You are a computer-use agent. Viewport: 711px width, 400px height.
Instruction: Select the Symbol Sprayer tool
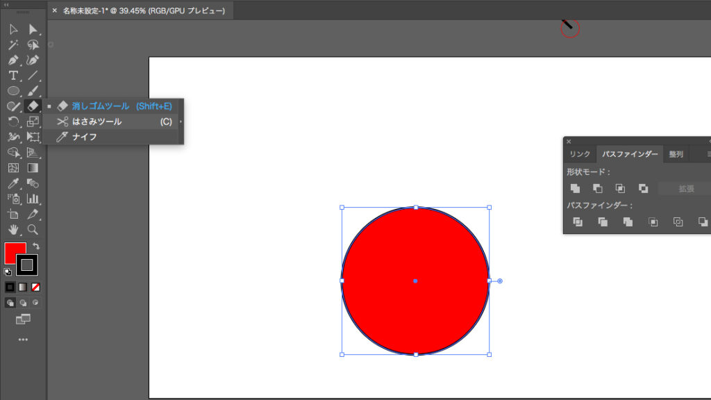click(13, 199)
